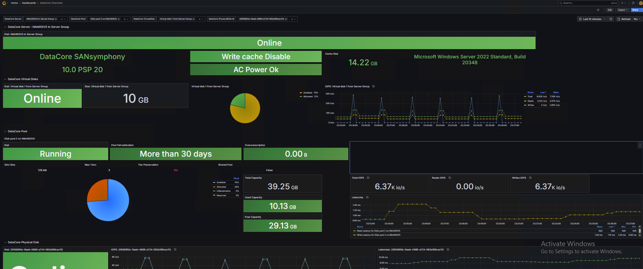This screenshot has height=269, width=643.
Task: Click info icon next to physical disk Latencies title
Action: pos(448,249)
